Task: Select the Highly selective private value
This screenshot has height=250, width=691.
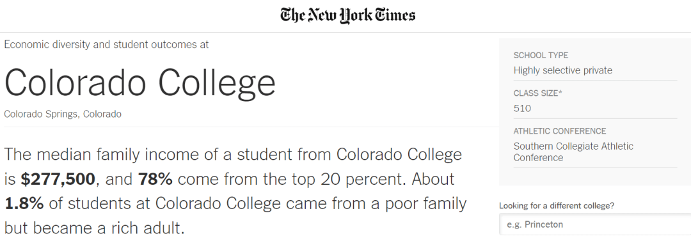Action: click(x=563, y=70)
